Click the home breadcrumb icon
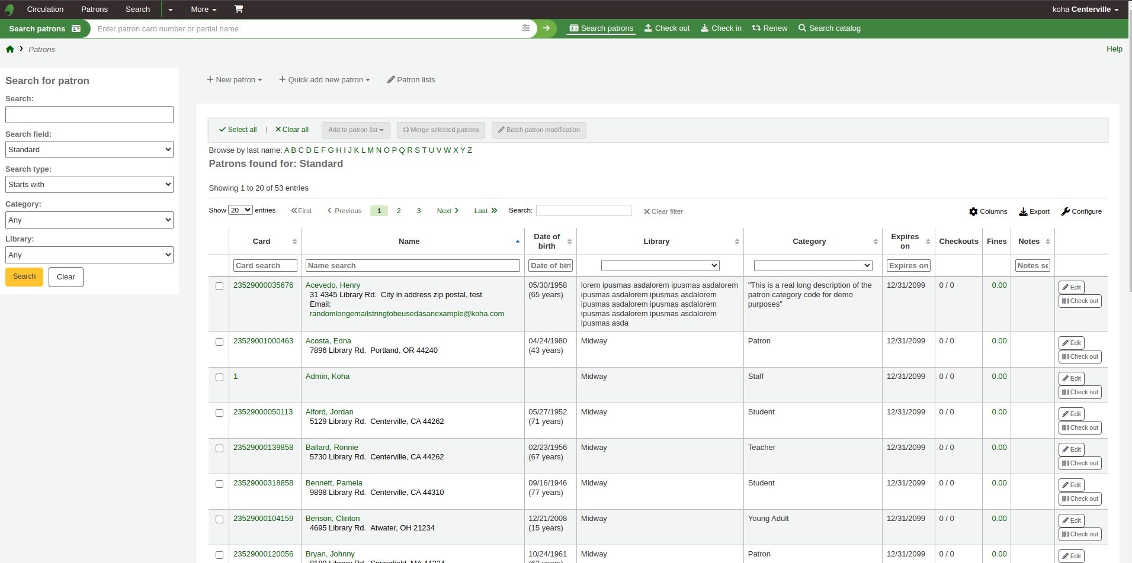 pos(10,49)
